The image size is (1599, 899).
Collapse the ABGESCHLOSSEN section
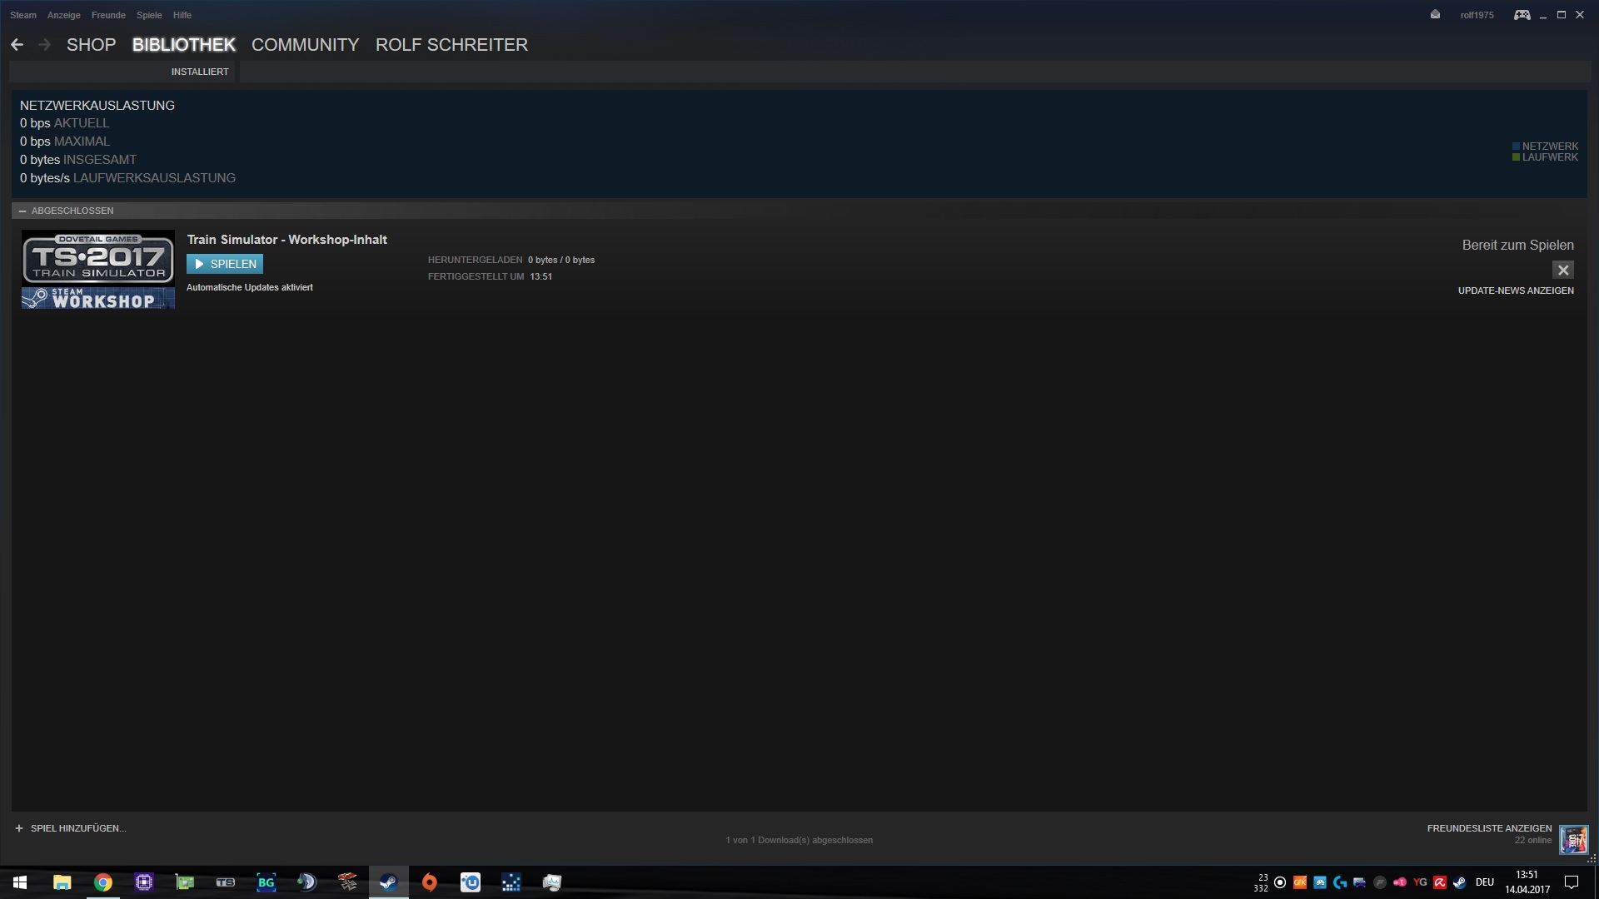[x=22, y=211]
